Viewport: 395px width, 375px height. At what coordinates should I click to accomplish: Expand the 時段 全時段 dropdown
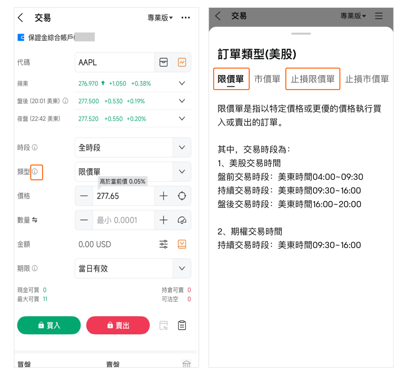(182, 147)
